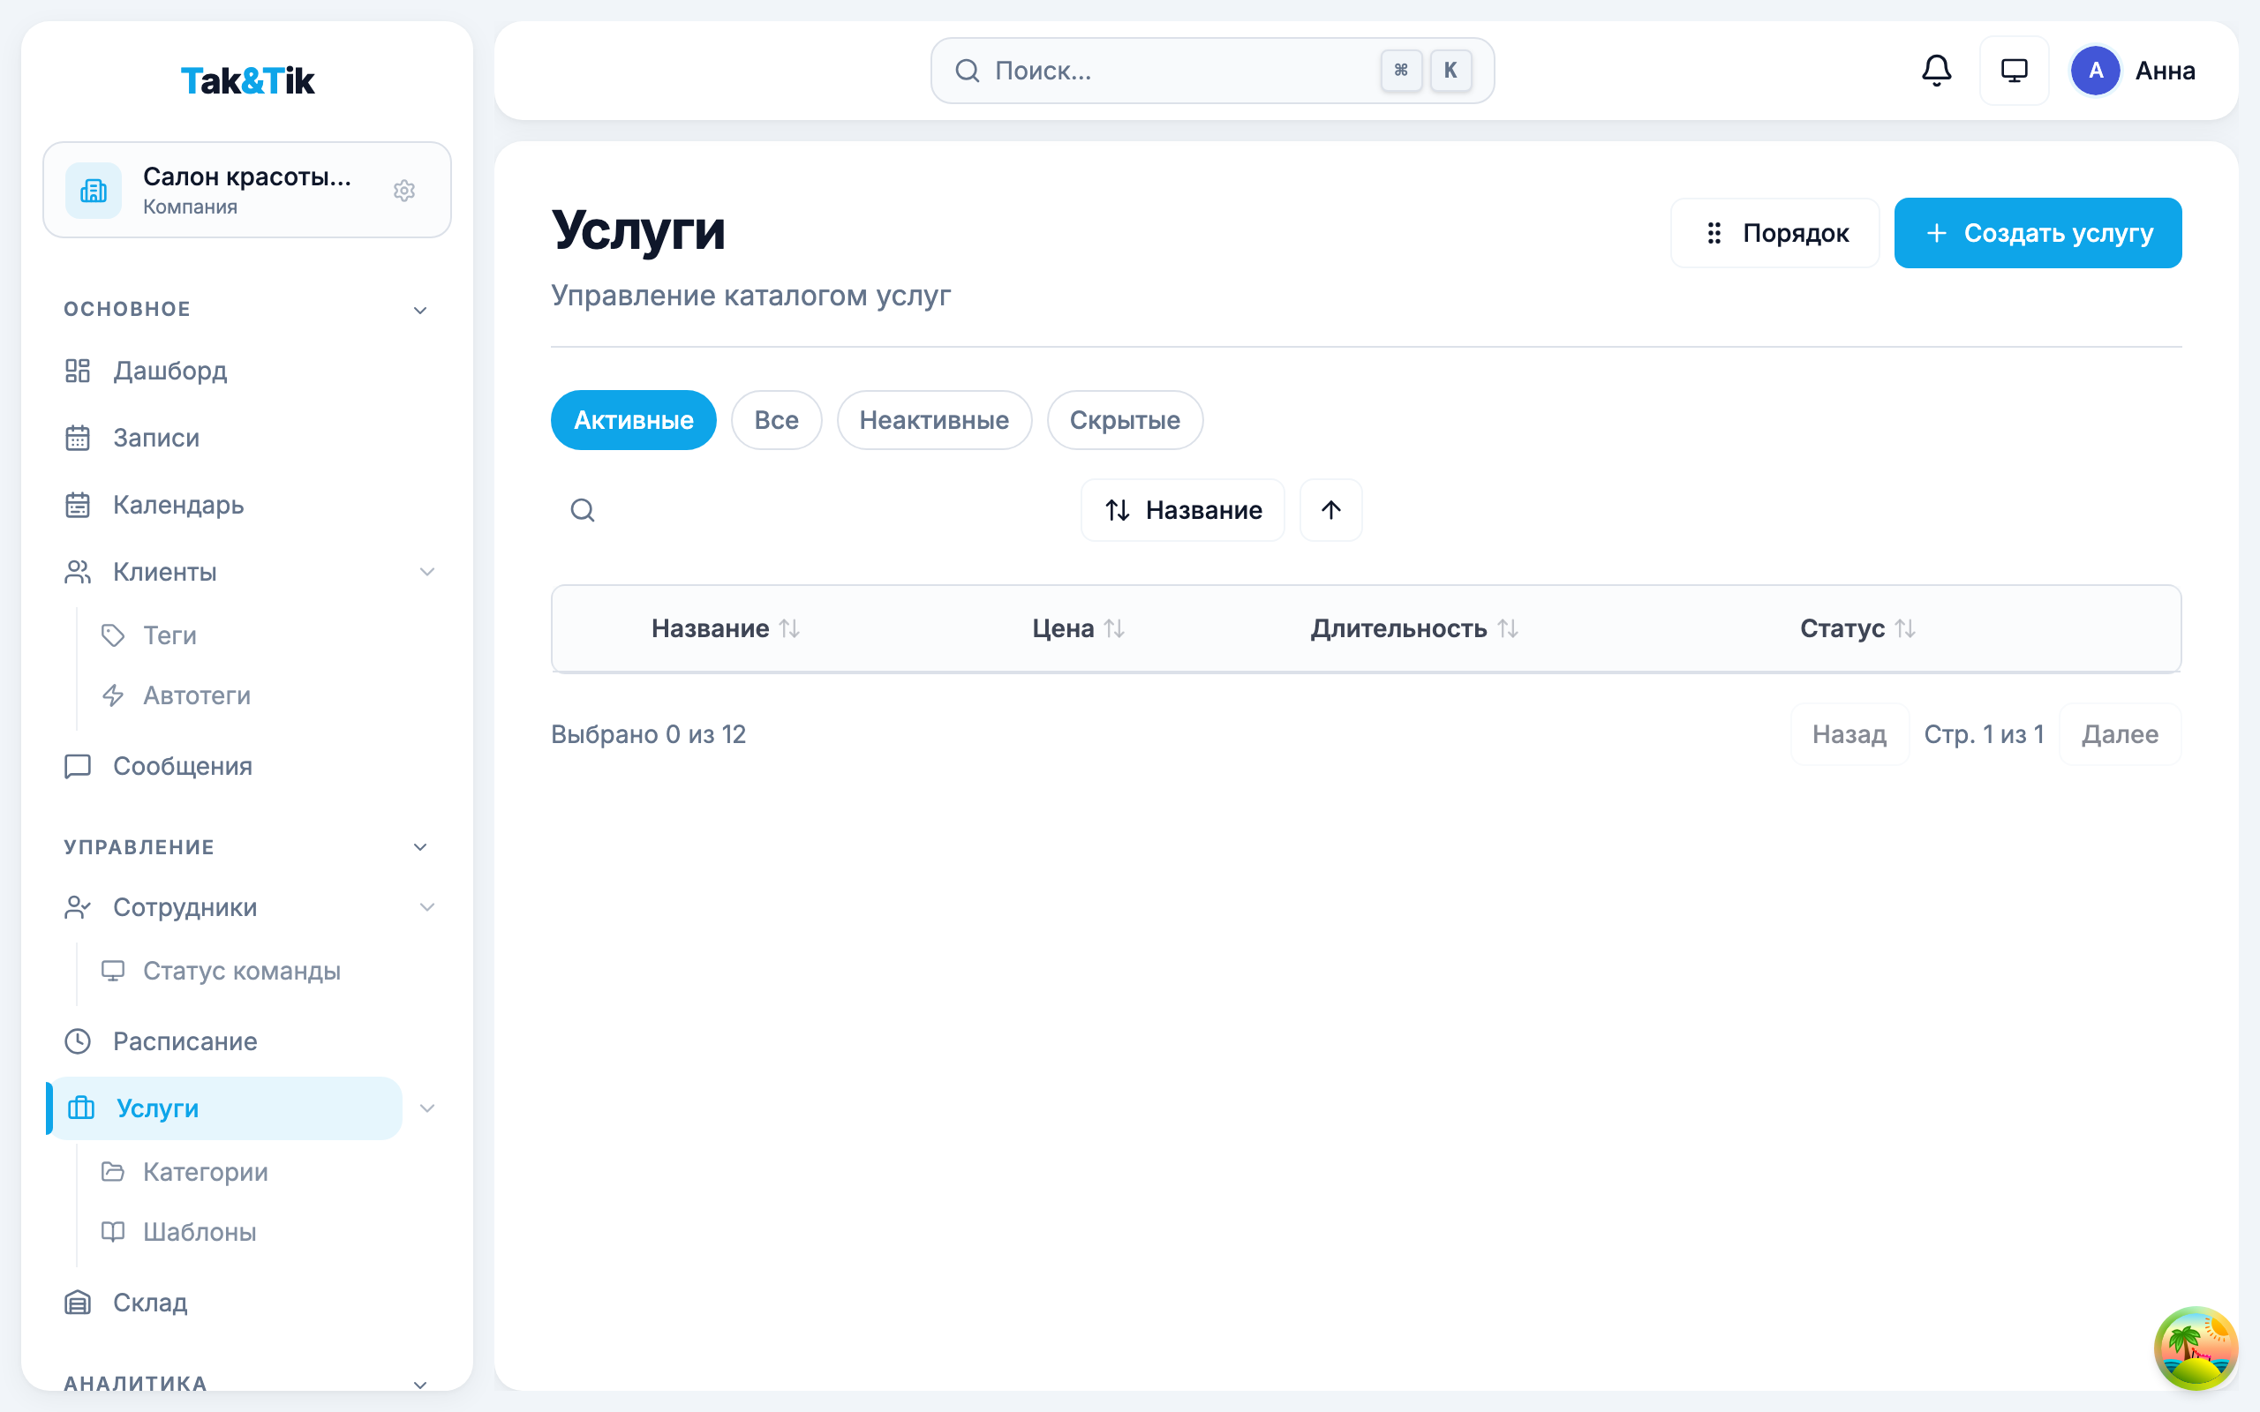Image resolution: width=2260 pixels, height=1412 pixels.
Task: Open the Категории menu item
Action: coord(205,1171)
